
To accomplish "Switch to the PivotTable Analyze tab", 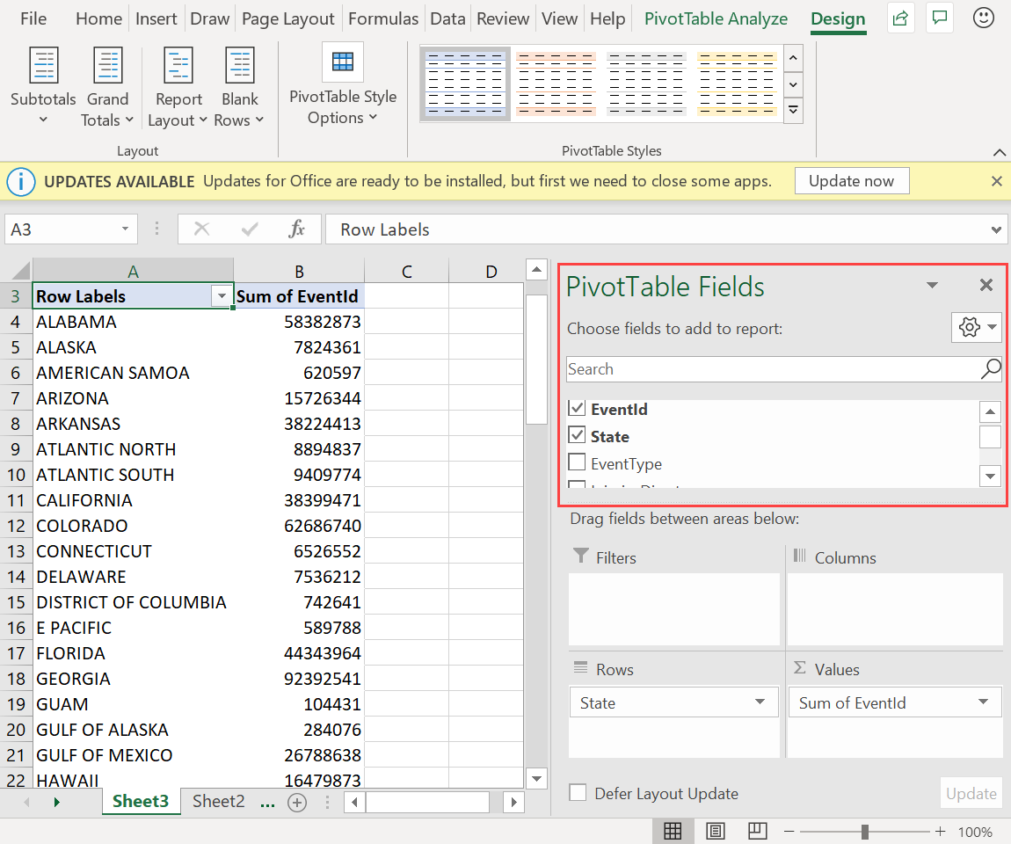I will point(716,18).
